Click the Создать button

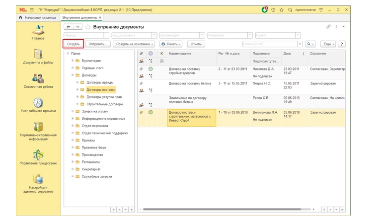point(73,44)
